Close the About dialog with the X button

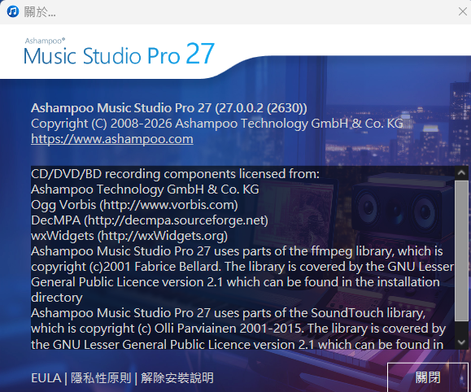[463, 11]
